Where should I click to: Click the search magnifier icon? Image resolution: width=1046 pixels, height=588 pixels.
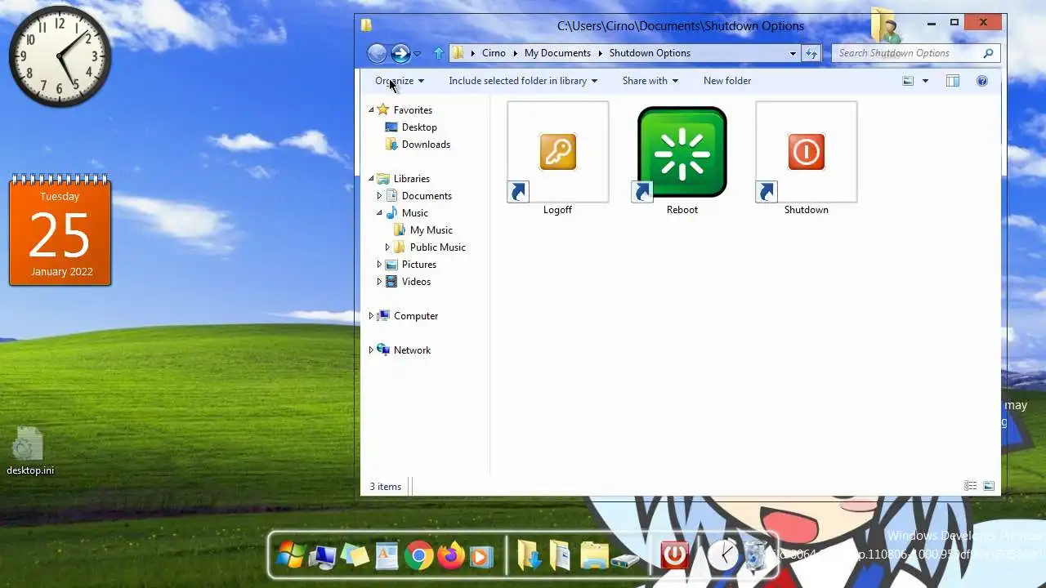pyautogui.click(x=988, y=53)
